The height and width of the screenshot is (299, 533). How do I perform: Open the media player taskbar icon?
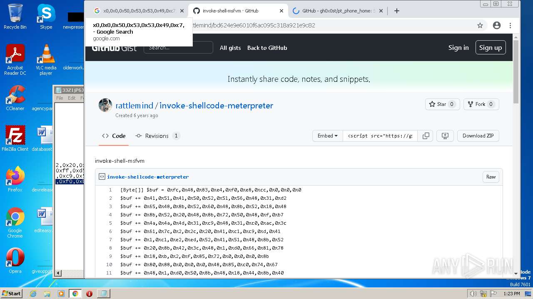[x=61, y=294]
